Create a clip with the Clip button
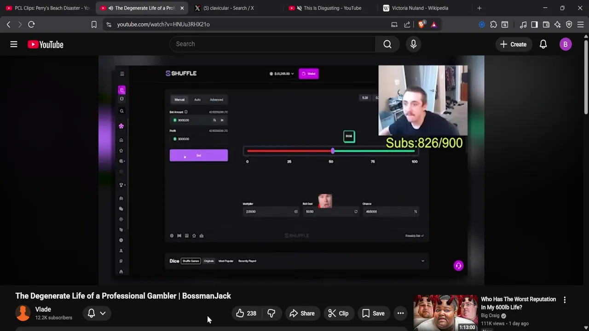This screenshot has height=331, width=589. (338, 314)
